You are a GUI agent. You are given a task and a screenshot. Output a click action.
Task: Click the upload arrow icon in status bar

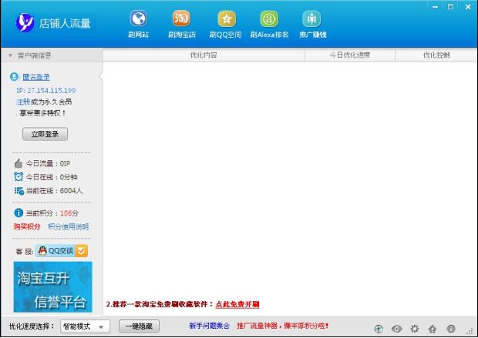point(379,329)
